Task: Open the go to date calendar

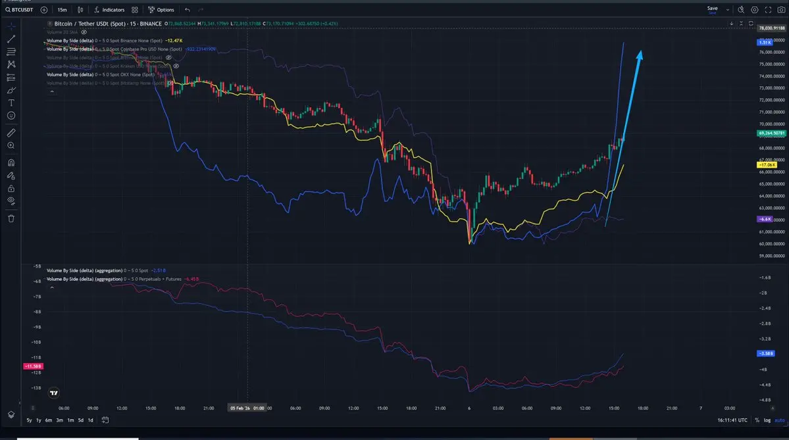Action: click(105, 420)
